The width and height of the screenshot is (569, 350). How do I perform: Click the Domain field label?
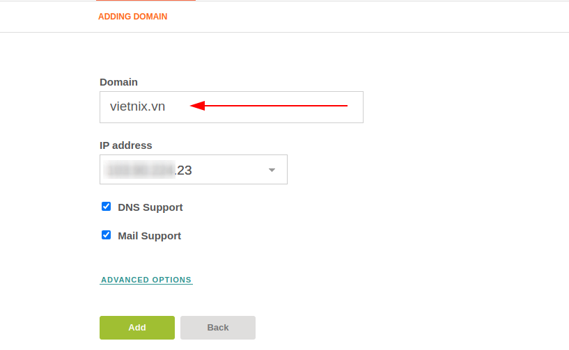pos(118,82)
